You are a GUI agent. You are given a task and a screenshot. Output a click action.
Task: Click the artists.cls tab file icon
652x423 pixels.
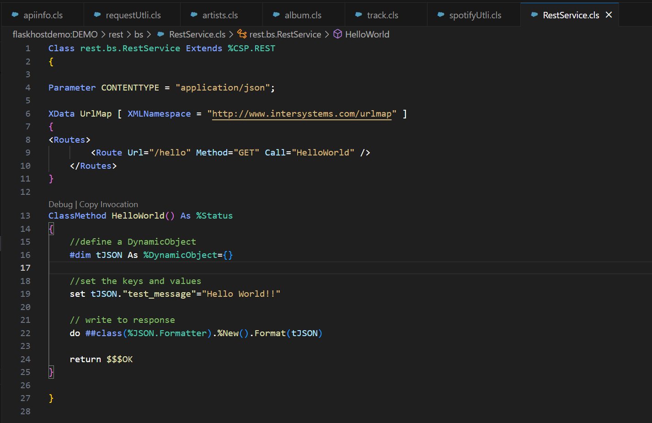[194, 15]
